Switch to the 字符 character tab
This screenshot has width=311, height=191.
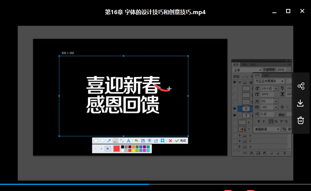pyautogui.click(x=257, y=76)
